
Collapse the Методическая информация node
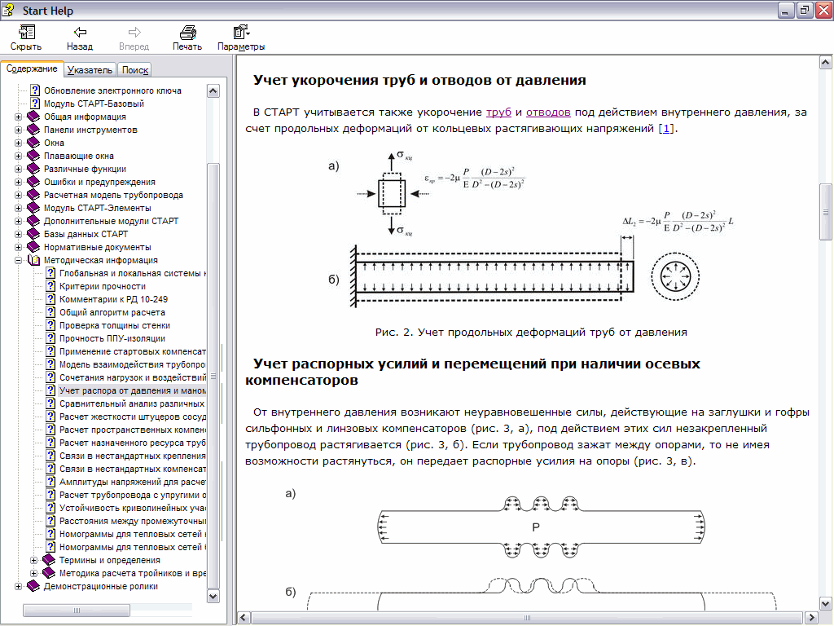(x=19, y=260)
